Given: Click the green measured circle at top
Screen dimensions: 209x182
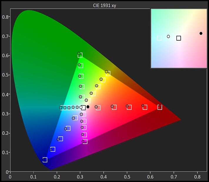Looking at the screenshot, I should (79, 54).
